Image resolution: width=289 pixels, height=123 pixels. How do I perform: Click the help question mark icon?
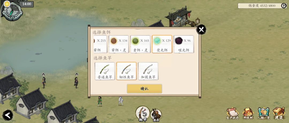(x=284, y=6)
